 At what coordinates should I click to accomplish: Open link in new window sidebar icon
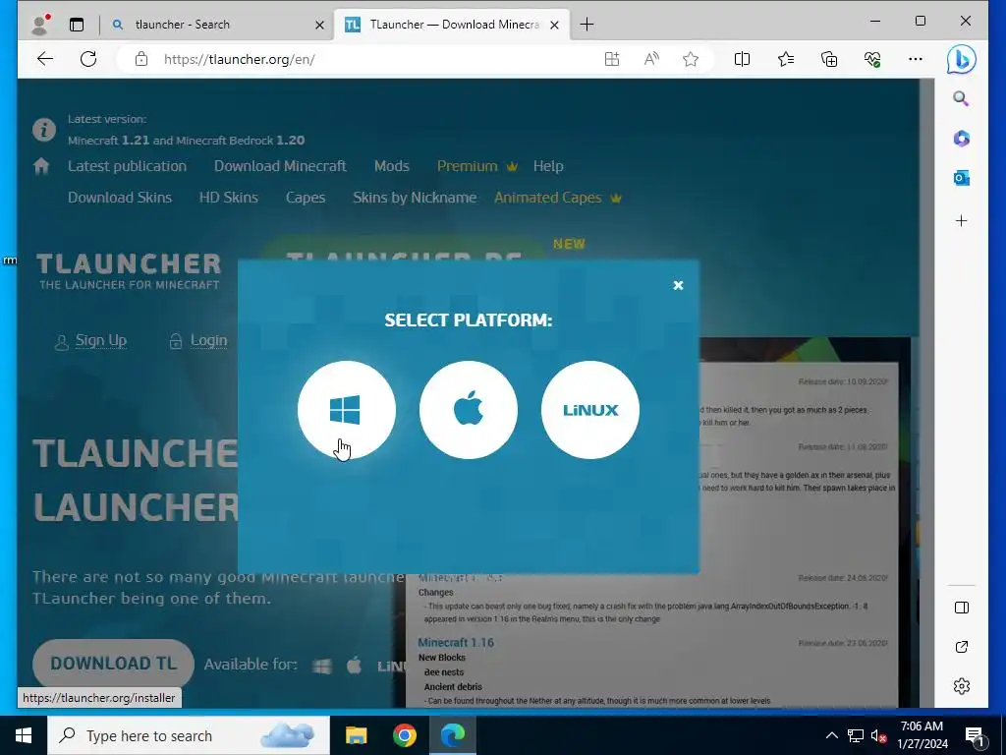[961, 647]
